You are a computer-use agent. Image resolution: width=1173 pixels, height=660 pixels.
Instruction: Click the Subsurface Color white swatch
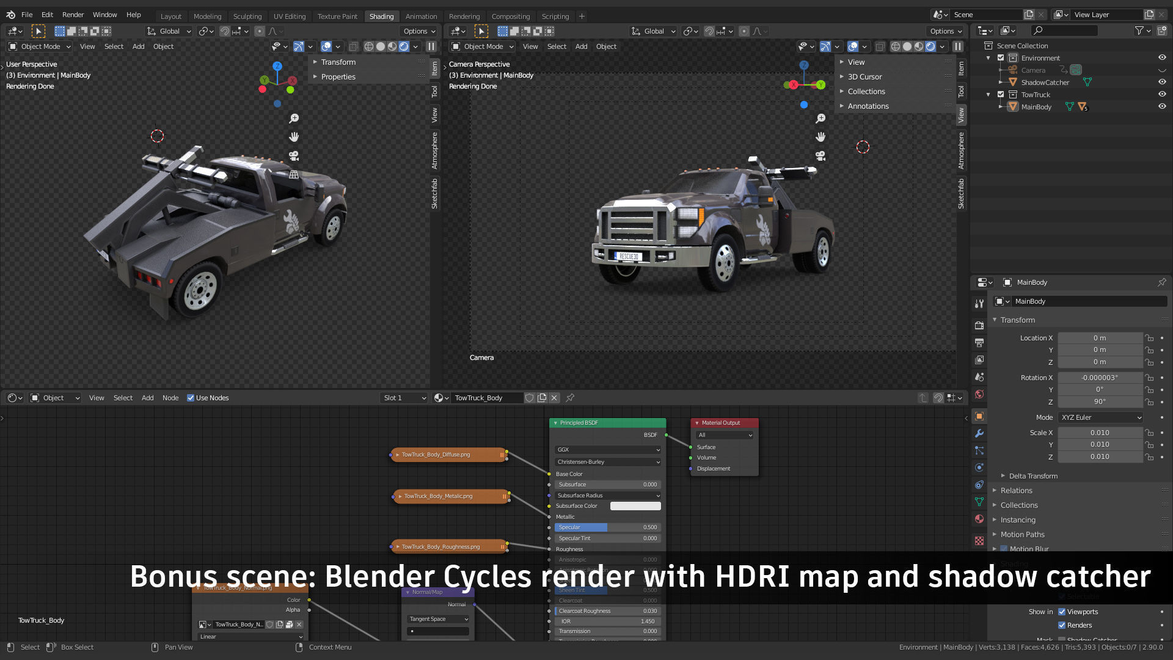coord(635,506)
